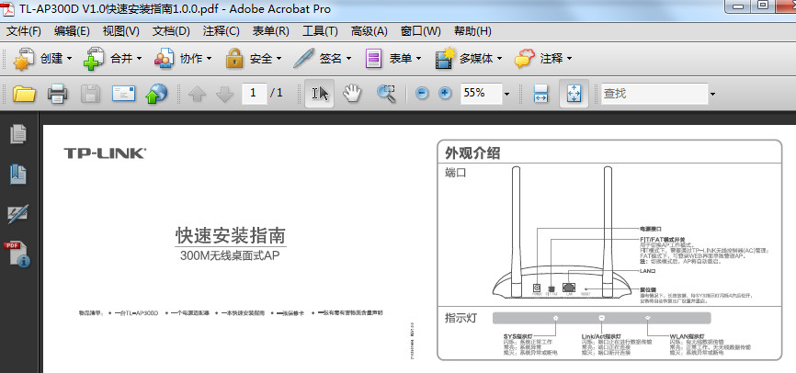This screenshot has width=796, height=373.
Task: Select the Marquee Zoom tool
Action: [x=386, y=94]
